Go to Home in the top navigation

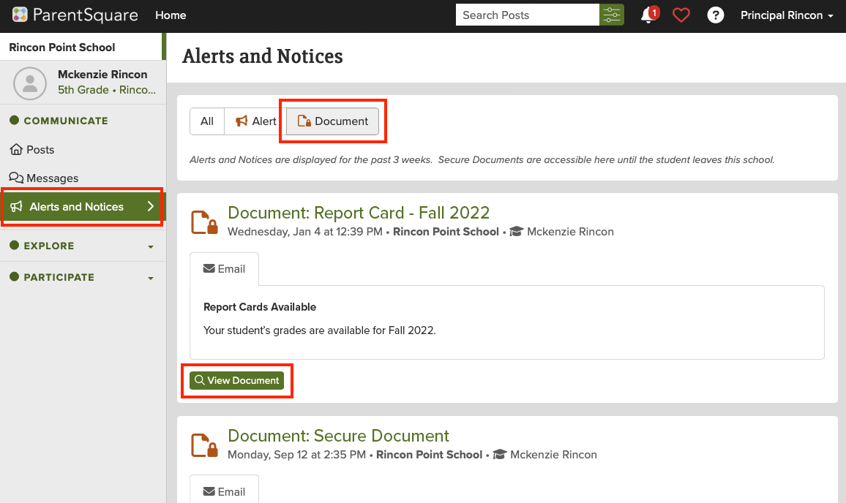click(x=171, y=15)
